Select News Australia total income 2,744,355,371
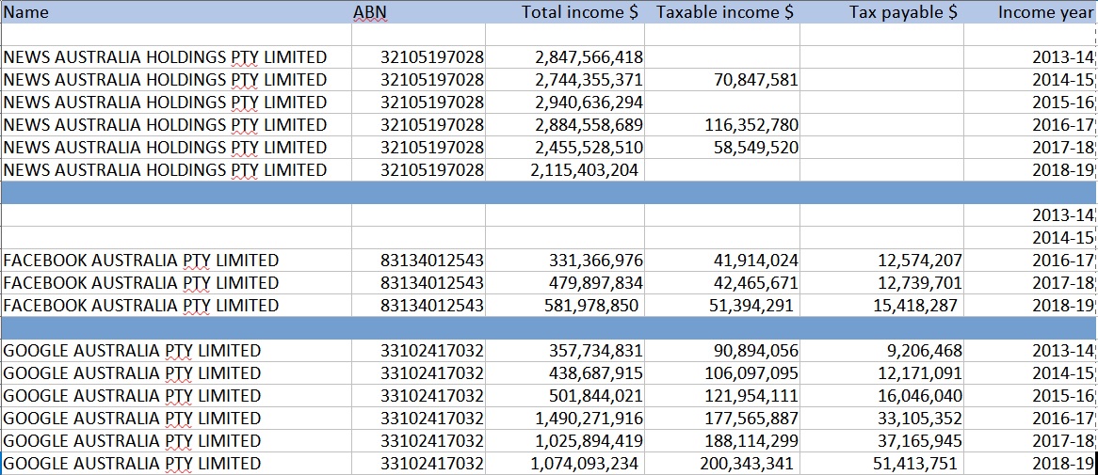This screenshot has height=475, width=1098. (x=564, y=80)
